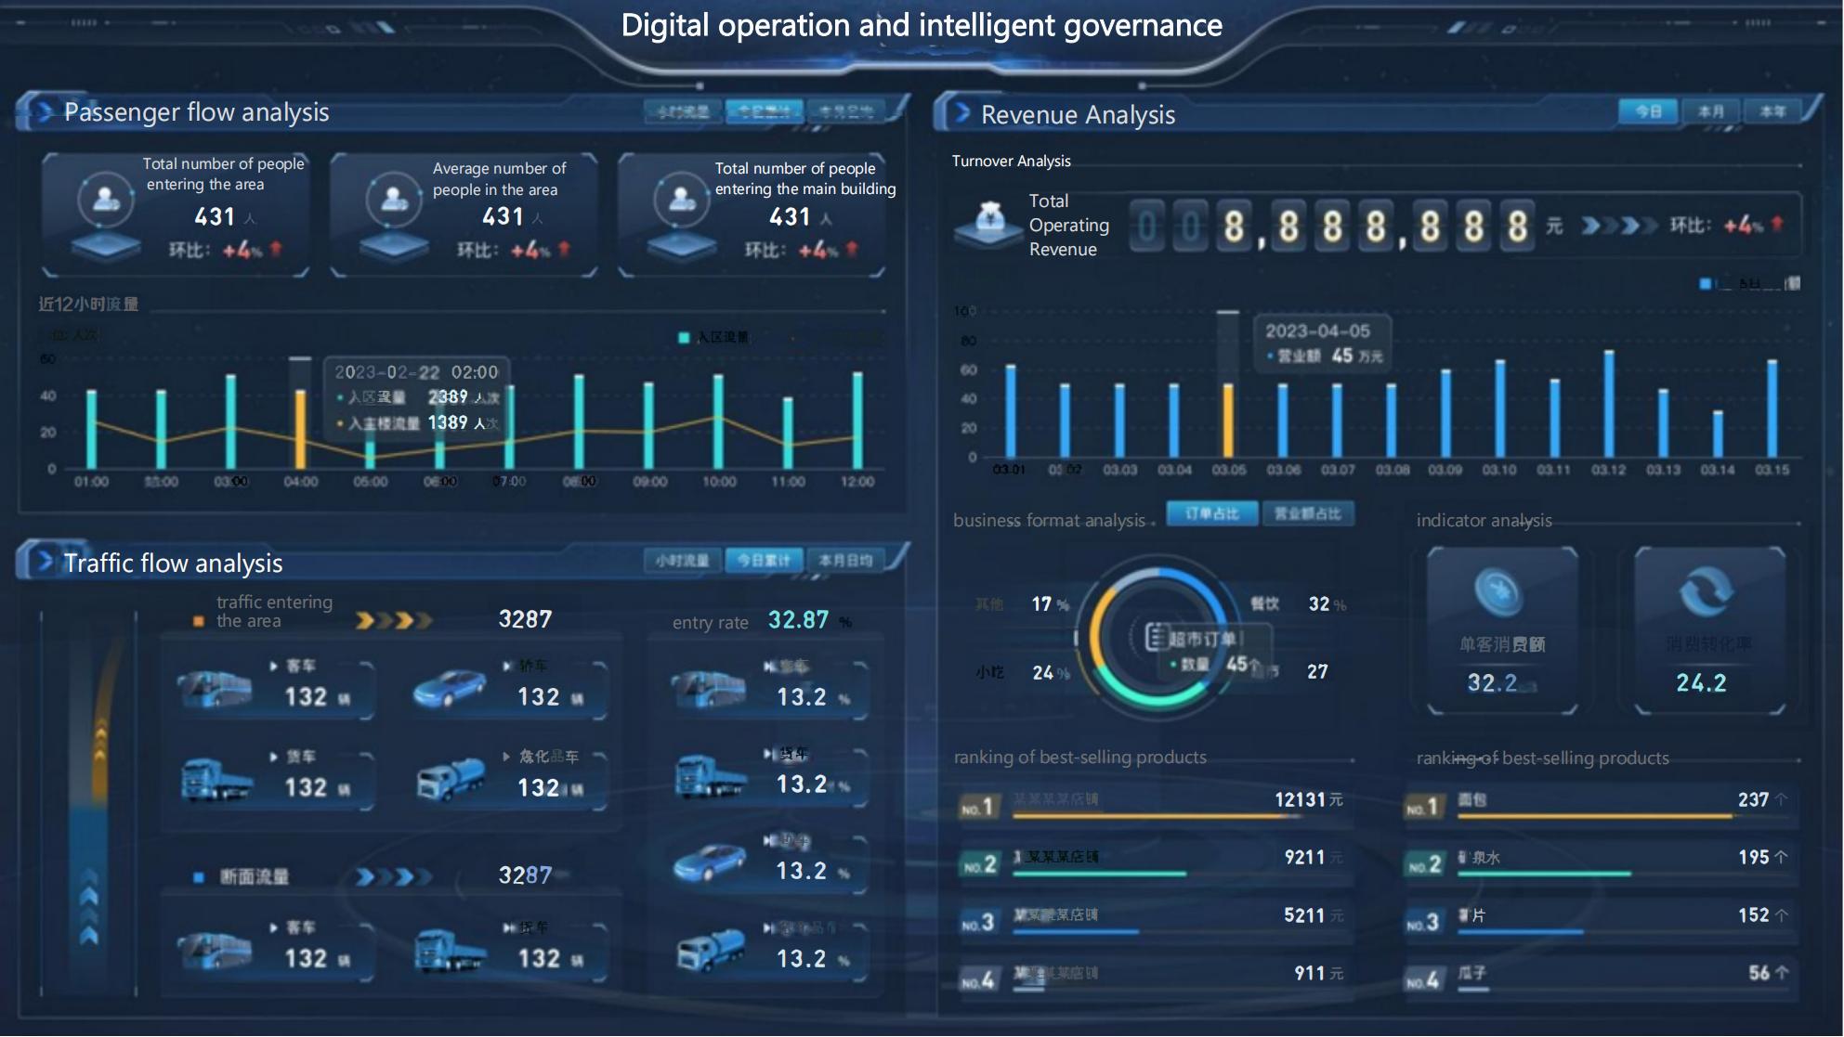Click the supermarket order icon in donut chart center

1155,638
